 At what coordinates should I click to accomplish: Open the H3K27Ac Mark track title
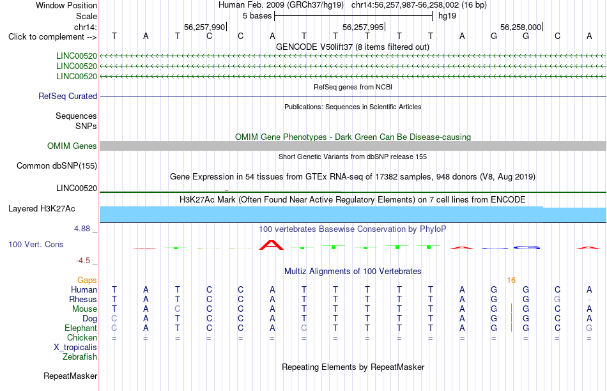click(x=353, y=200)
